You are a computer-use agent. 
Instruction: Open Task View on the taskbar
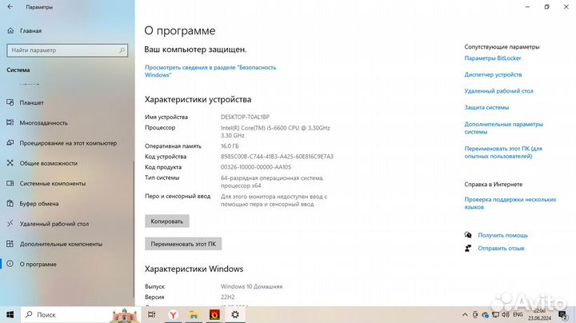151,314
